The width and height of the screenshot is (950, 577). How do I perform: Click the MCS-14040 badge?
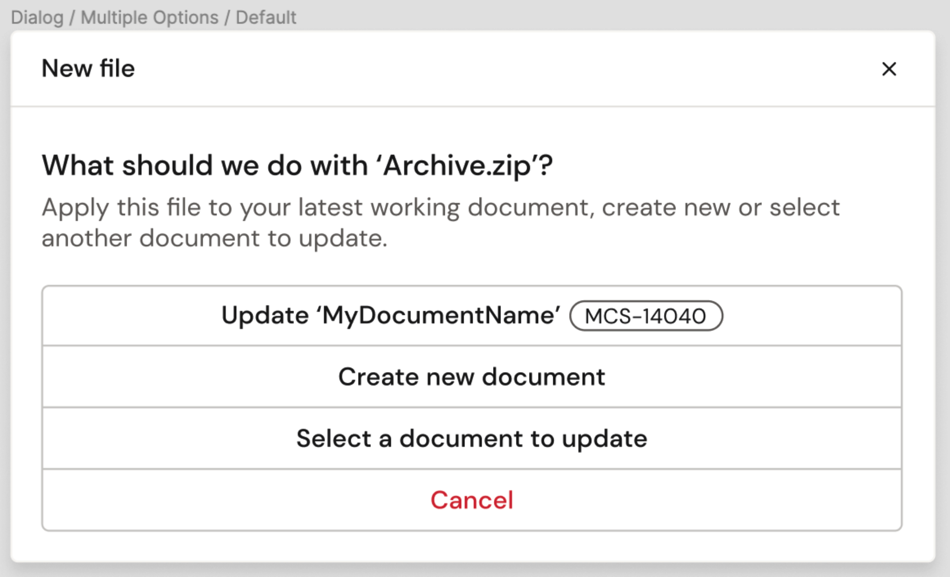point(646,316)
